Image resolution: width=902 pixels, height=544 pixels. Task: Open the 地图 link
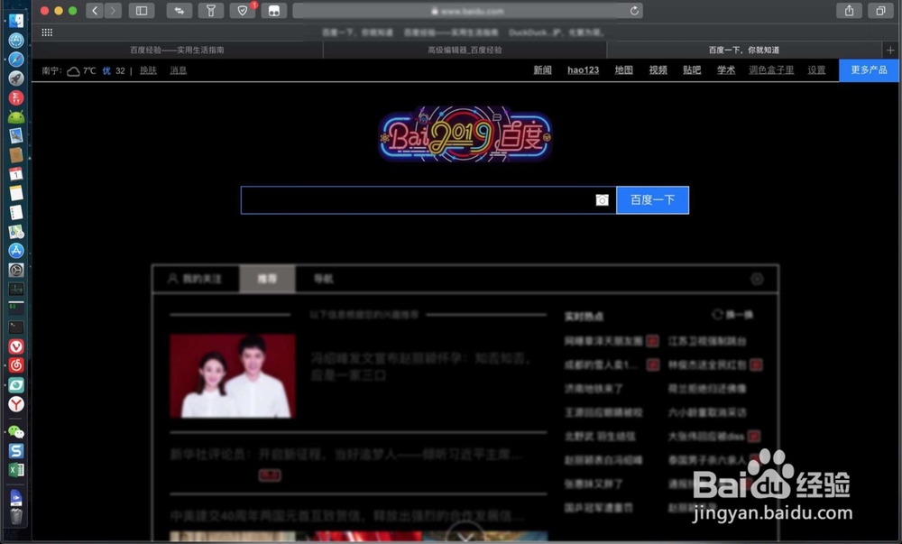(623, 70)
